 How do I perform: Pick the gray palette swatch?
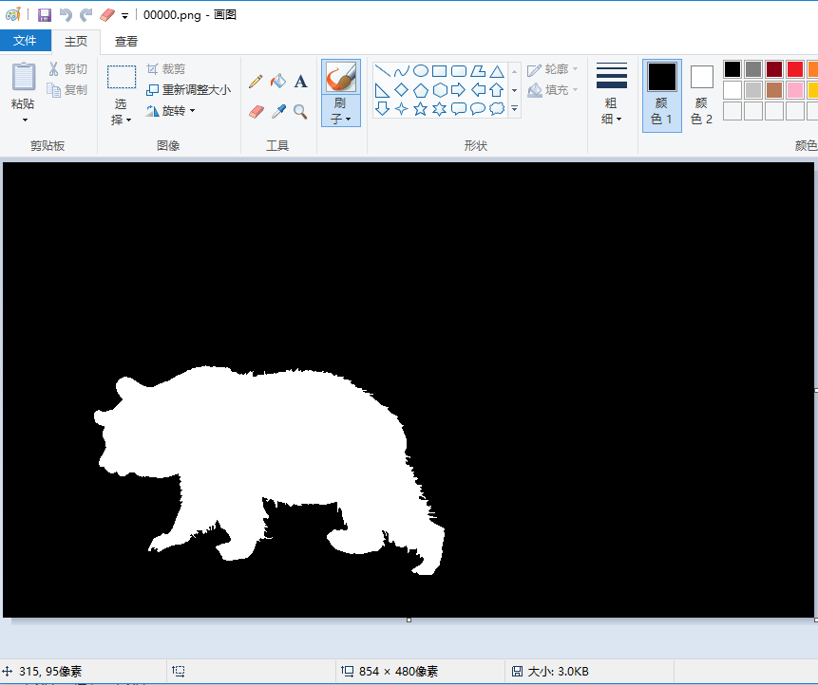pos(753,68)
